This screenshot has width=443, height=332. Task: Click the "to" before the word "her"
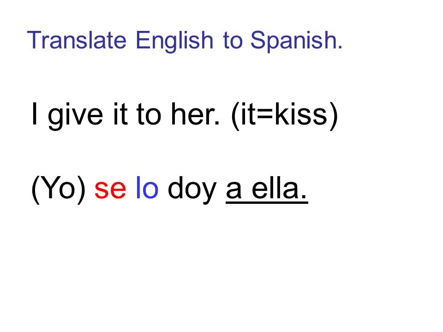coord(149,115)
